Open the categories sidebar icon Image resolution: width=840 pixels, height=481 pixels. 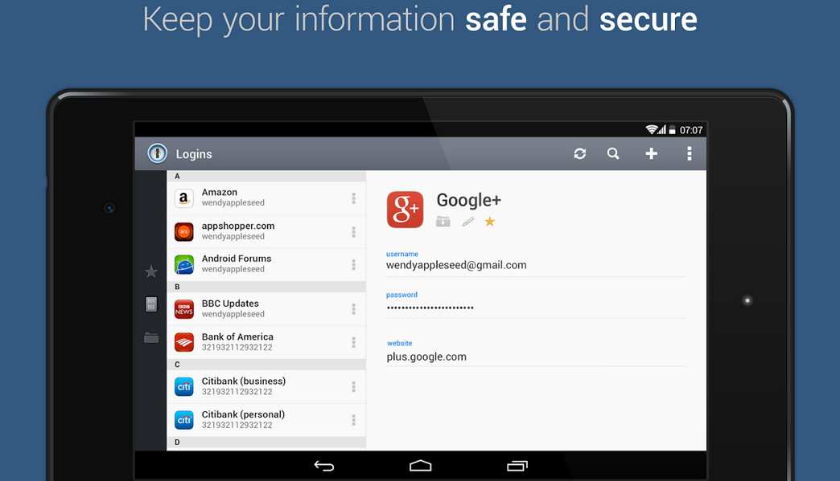point(151,304)
